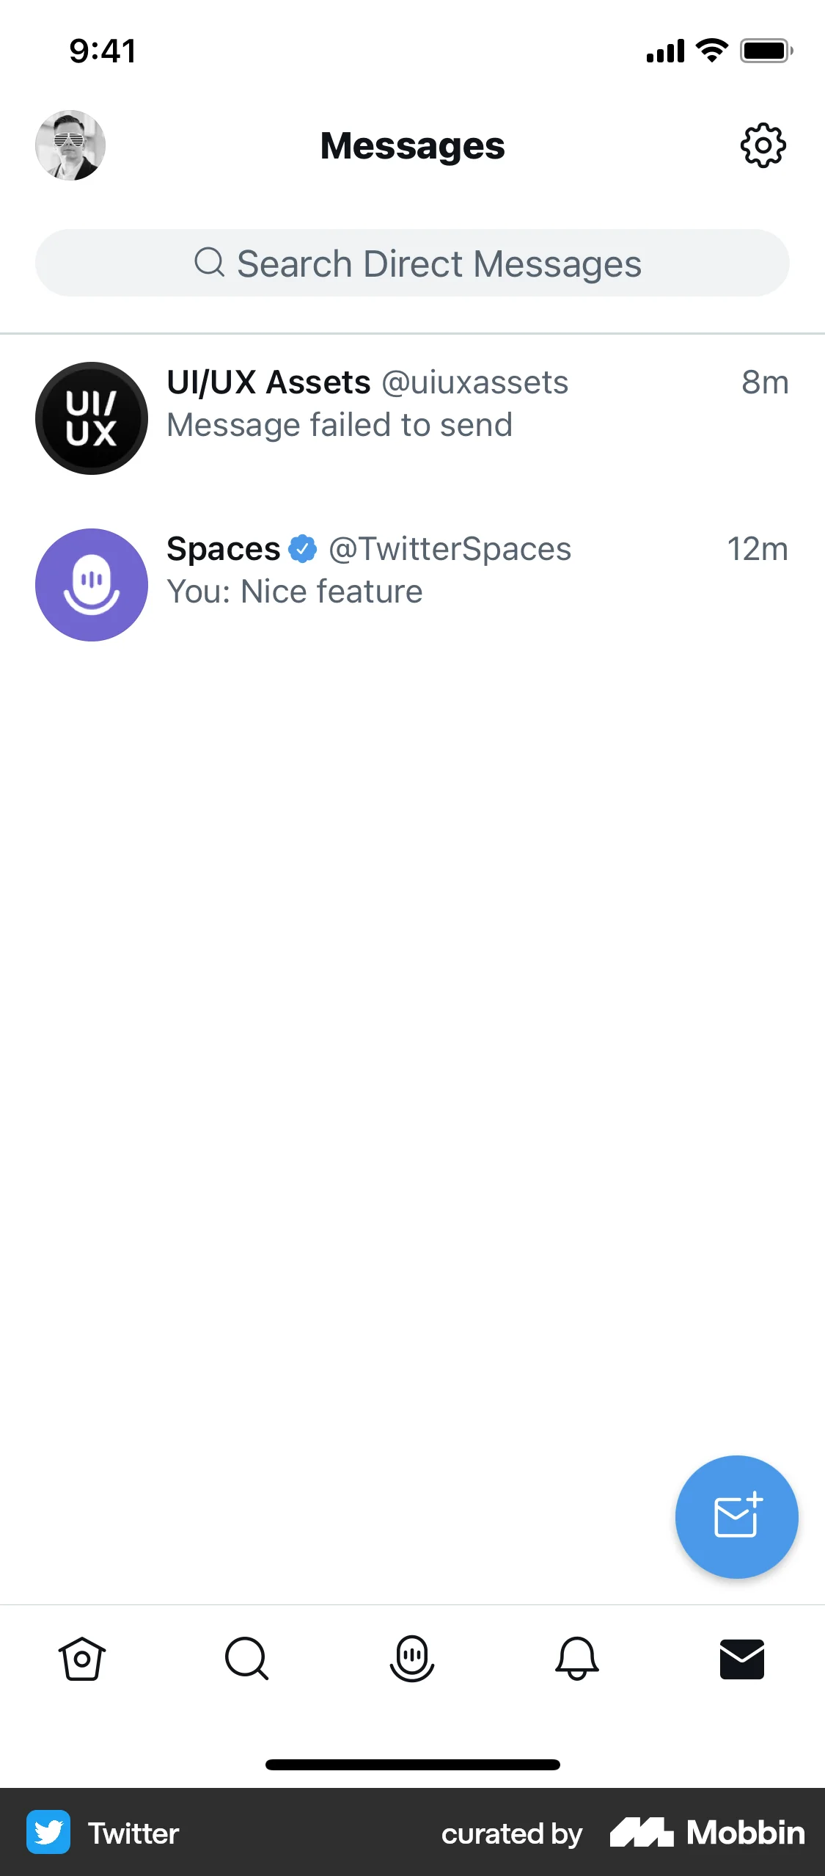Open the Search tab in bottom bar
The image size is (825, 1876).
pos(247,1659)
